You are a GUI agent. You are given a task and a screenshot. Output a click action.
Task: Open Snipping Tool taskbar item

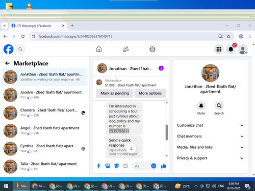pyautogui.click(x=21, y=186)
